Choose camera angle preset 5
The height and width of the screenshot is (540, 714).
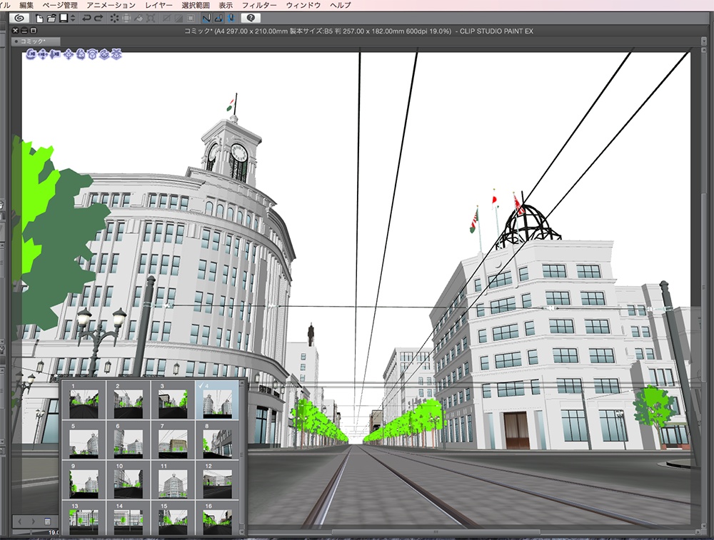click(x=84, y=440)
